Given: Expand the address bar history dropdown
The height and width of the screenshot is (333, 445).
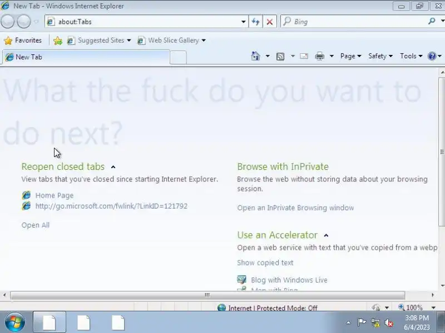Looking at the screenshot, I should [x=243, y=22].
